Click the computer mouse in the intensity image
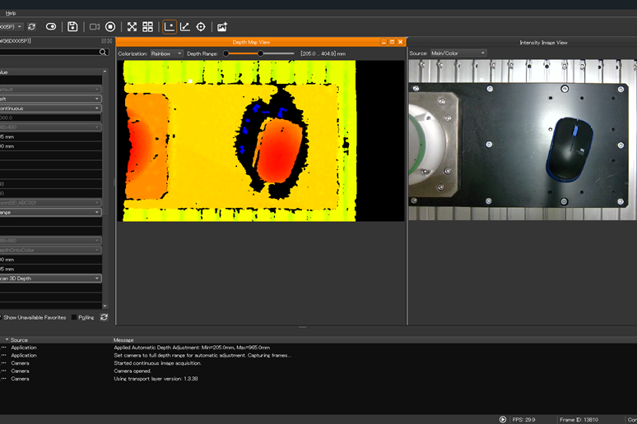The image size is (637, 424). click(570, 149)
